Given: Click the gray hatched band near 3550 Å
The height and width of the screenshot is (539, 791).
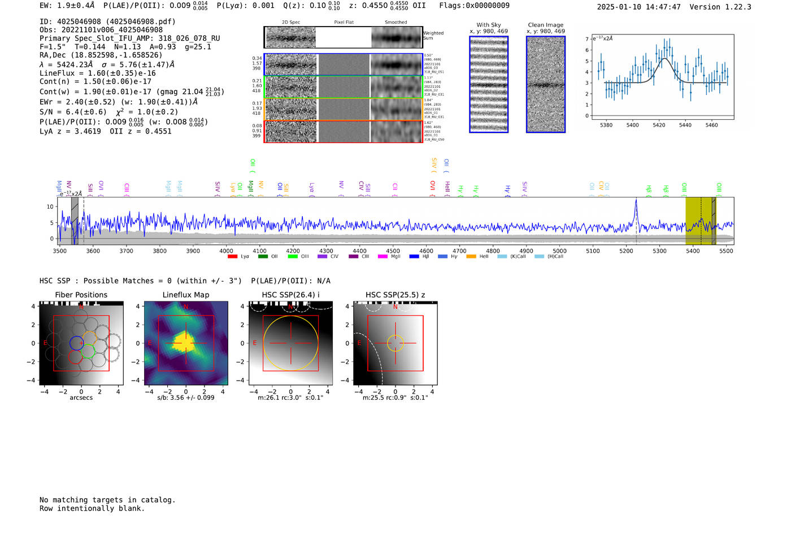Looking at the screenshot, I should pos(75,221).
